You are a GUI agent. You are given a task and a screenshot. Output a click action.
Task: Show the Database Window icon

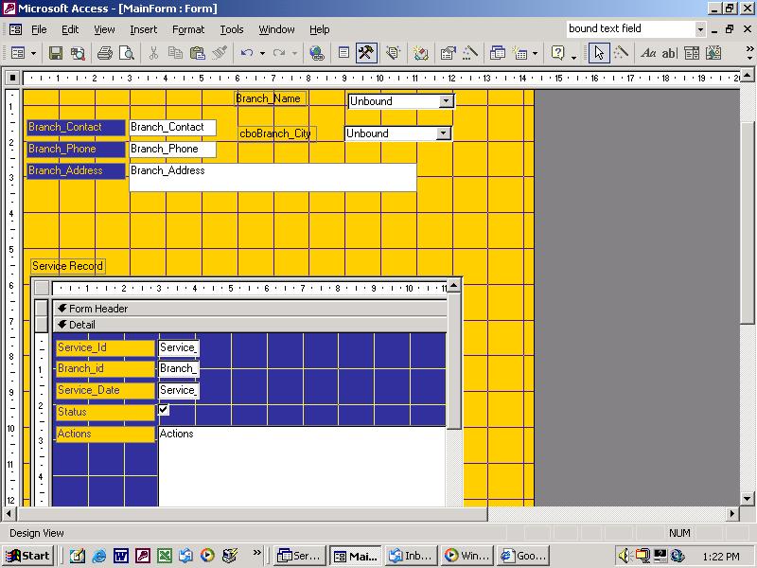click(498, 53)
